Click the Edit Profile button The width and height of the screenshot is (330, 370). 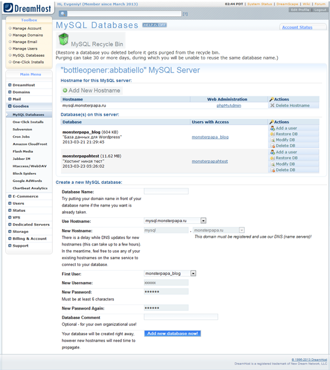[300, 10]
